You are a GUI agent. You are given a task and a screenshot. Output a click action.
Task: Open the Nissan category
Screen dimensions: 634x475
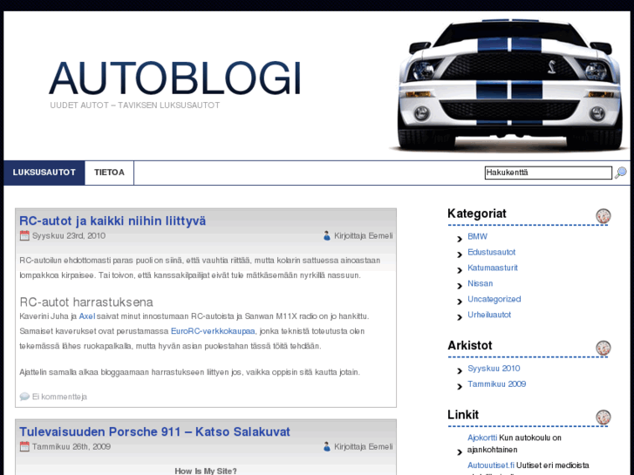click(x=480, y=283)
